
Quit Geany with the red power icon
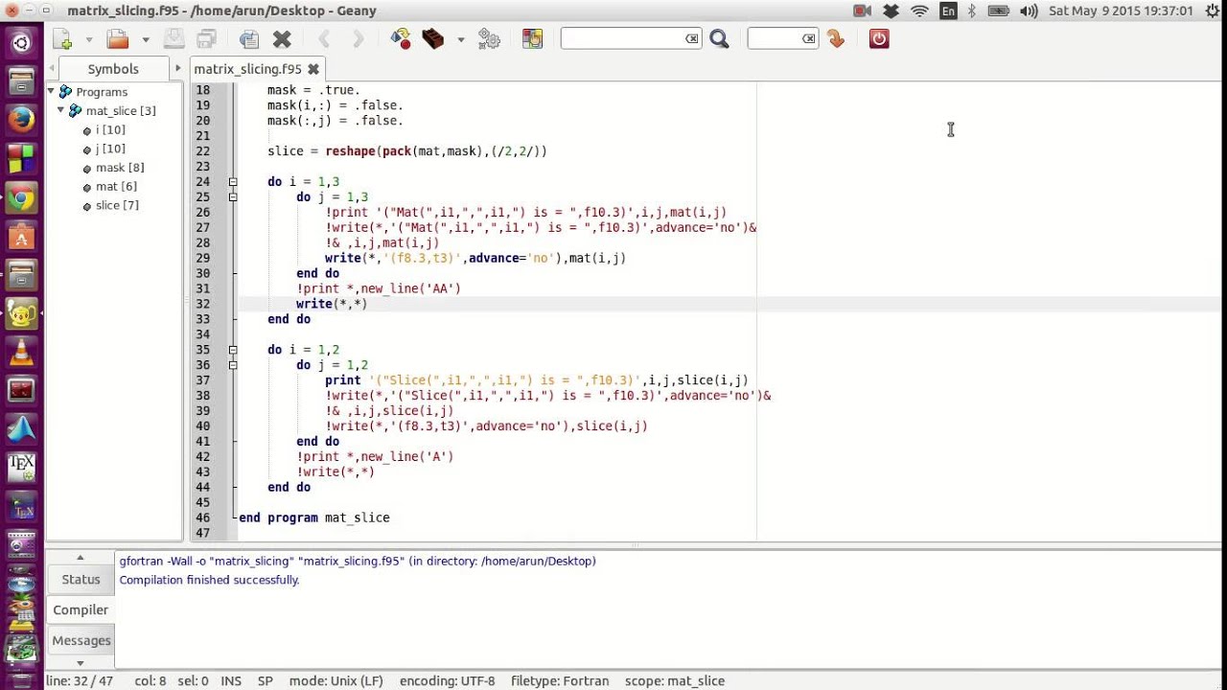tap(879, 39)
